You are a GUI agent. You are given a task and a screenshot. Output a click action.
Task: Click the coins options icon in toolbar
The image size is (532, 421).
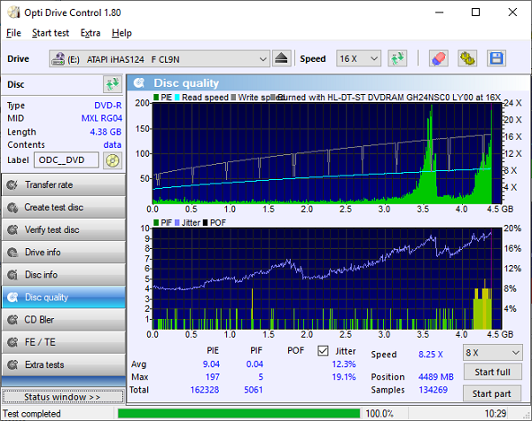tap(467, 58)
